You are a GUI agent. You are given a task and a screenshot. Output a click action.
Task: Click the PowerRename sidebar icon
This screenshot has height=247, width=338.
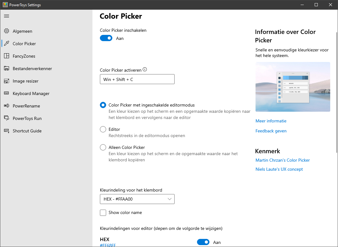[x=7, y=106]
